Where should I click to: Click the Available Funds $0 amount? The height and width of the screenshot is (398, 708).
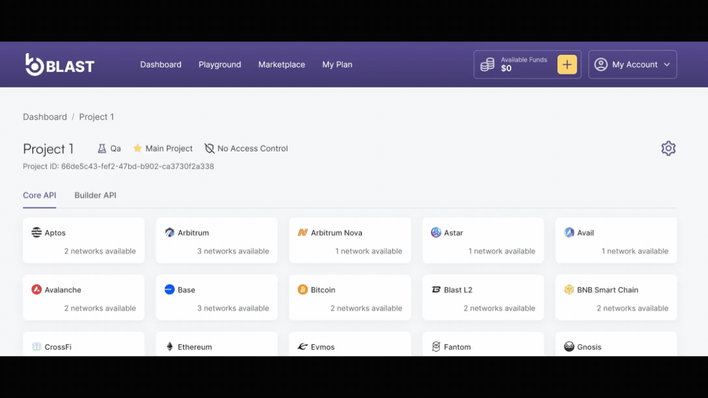click(x=506, y=69)
